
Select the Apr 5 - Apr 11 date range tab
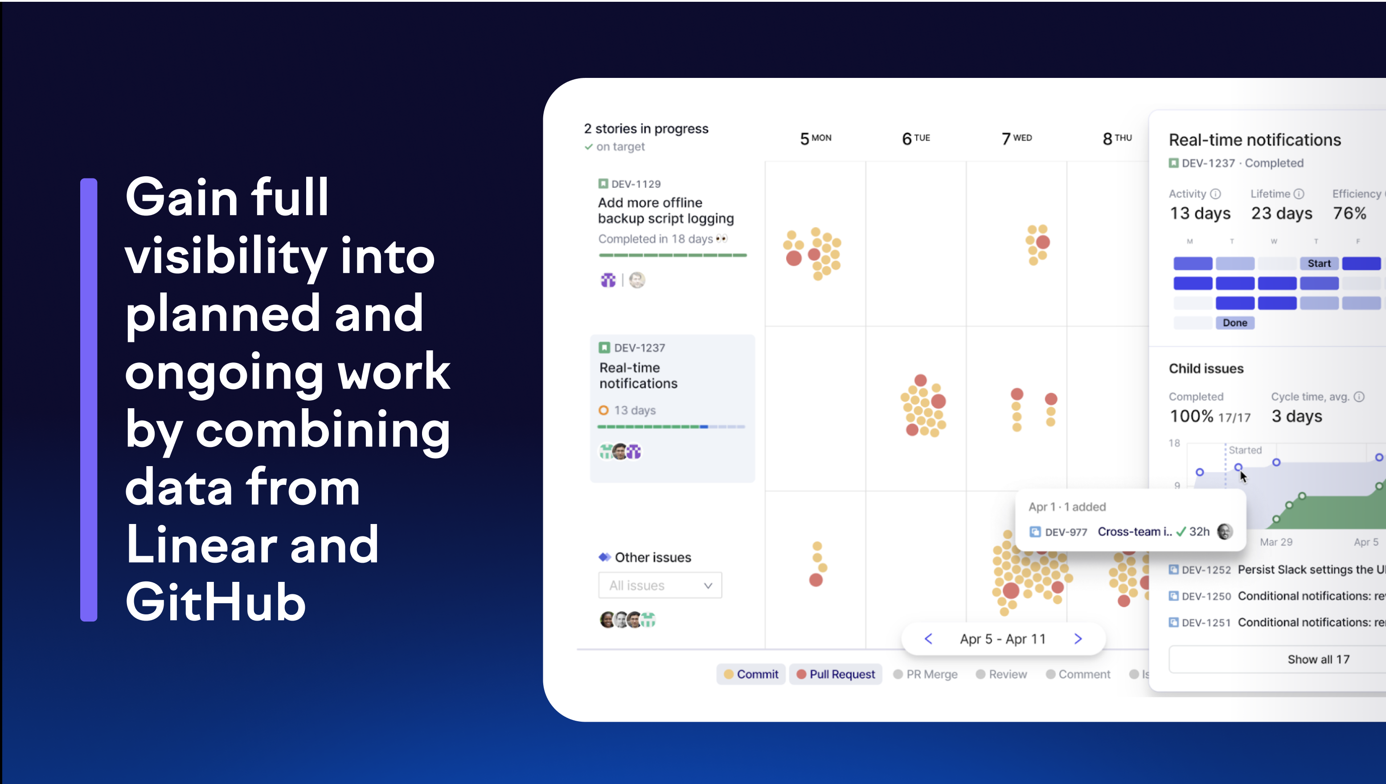pos(1002,638)
